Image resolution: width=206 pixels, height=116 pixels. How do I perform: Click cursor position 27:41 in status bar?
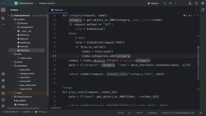click(121, 113)
